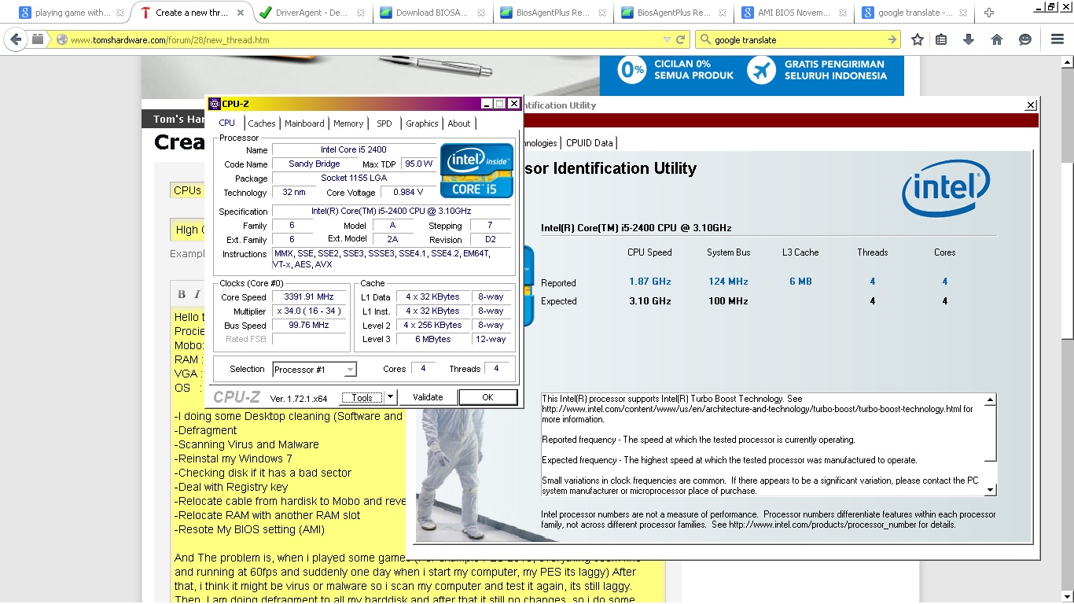Click the Validate button in CPU-Z

coord(428,397)
